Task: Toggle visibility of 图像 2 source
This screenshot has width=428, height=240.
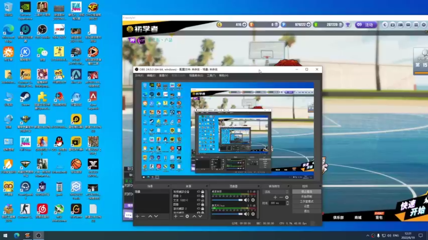Action: (198, 196)
